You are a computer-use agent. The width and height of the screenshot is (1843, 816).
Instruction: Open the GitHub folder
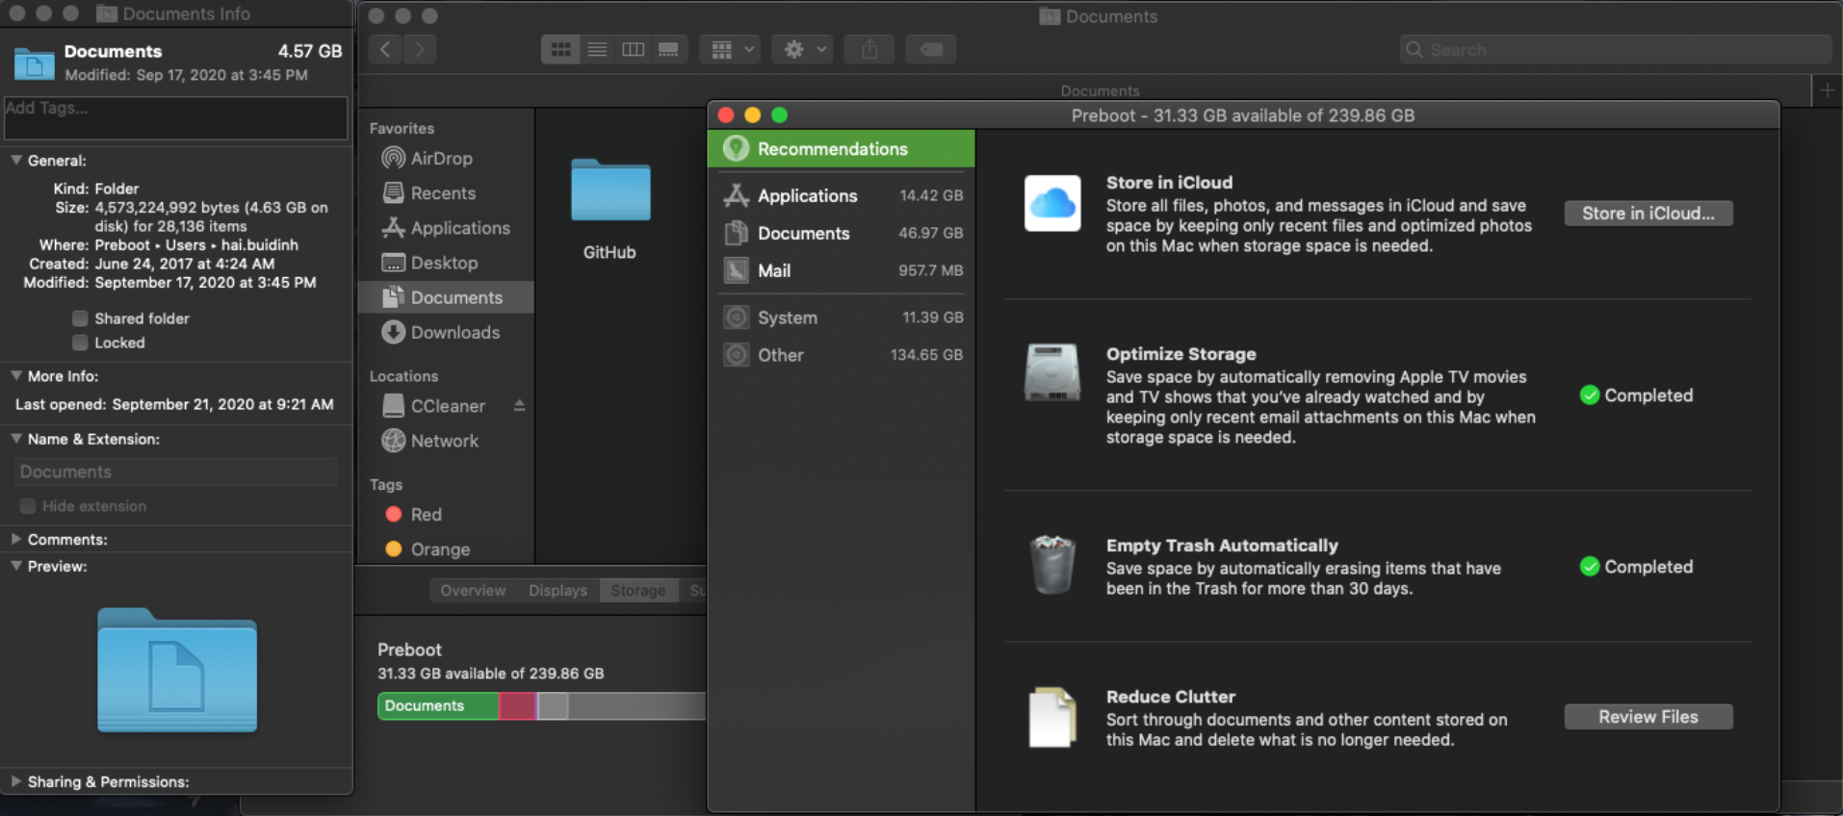click(610, 208)
